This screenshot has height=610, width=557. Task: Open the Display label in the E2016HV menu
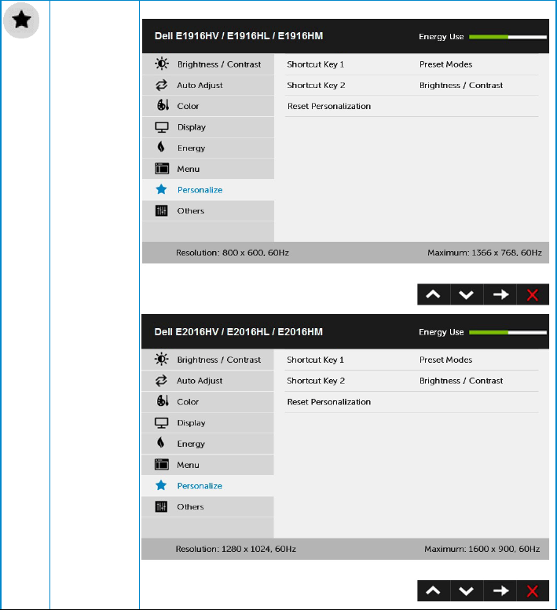pos(191,423)
